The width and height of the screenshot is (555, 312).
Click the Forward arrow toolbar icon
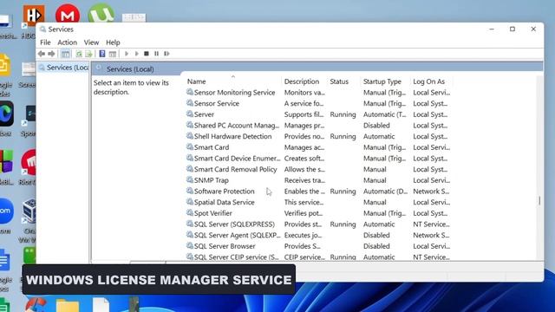52,54
